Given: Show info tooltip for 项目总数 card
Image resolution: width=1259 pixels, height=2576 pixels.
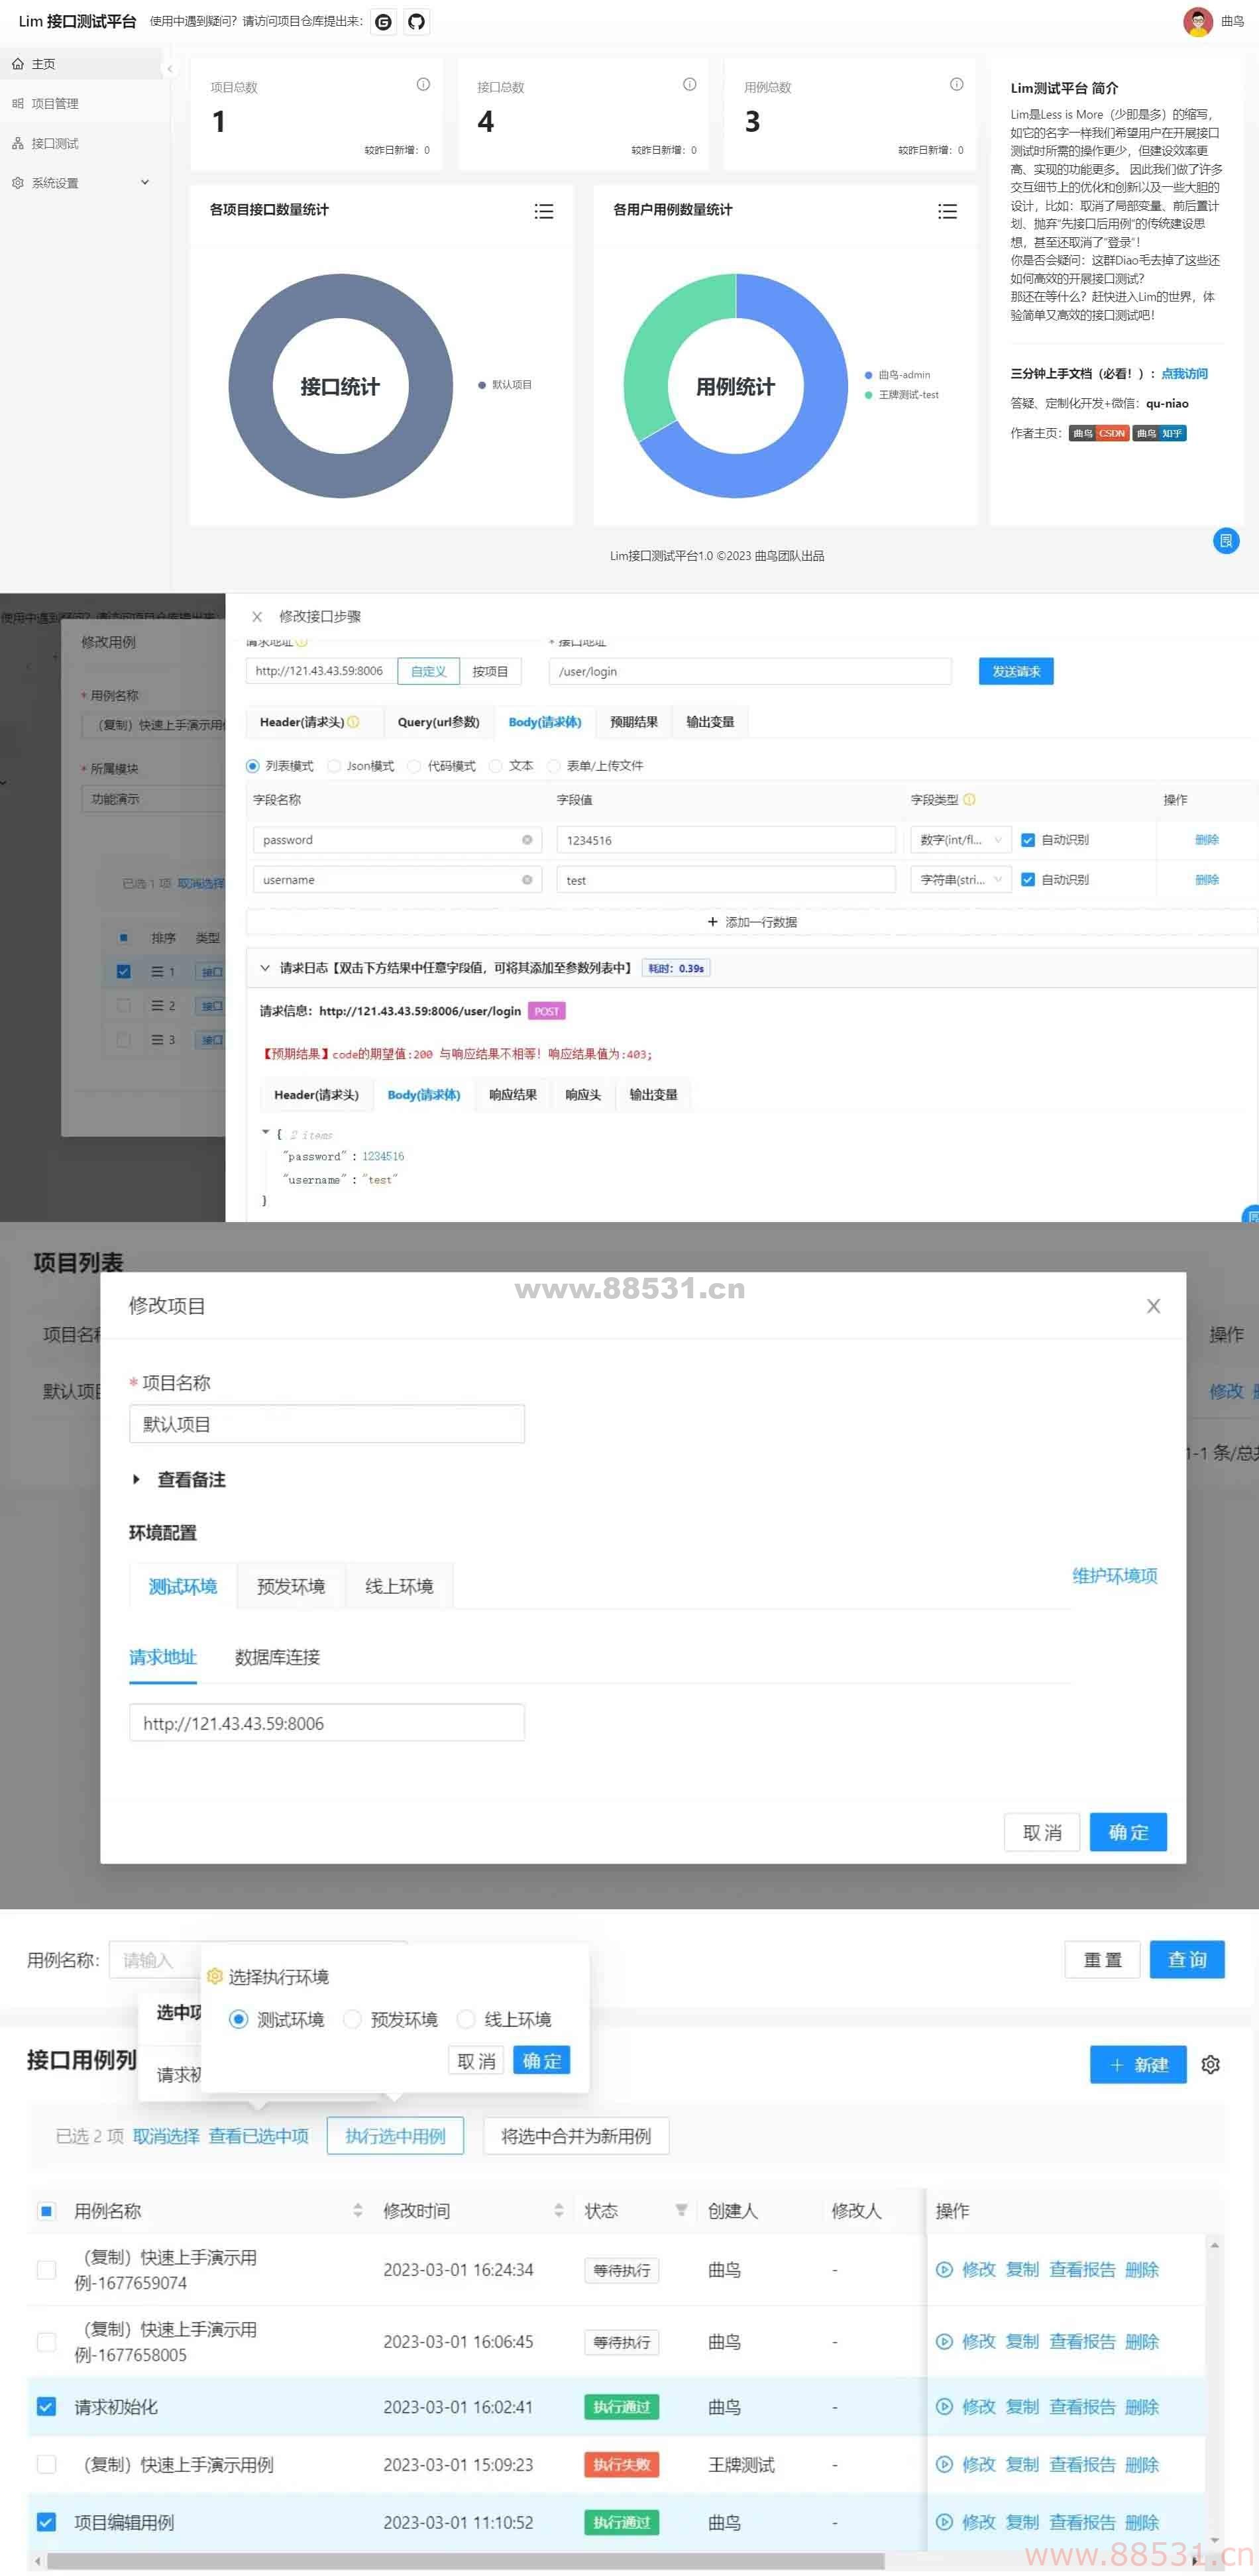Looking at the screenshot, I should (x=423, y=85).
